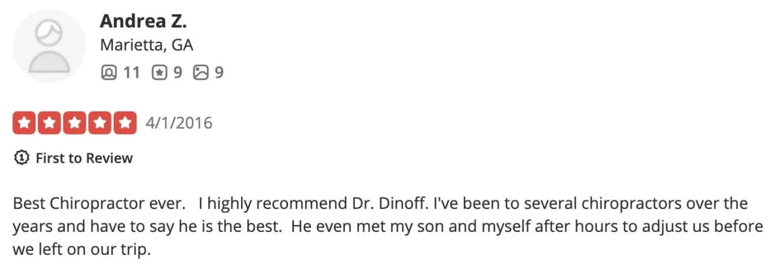Viewport: 784px width, 264px height.
Task: Click the reviewer's default avatar picture
Action: pyautogui.click(x=49, y=46)
